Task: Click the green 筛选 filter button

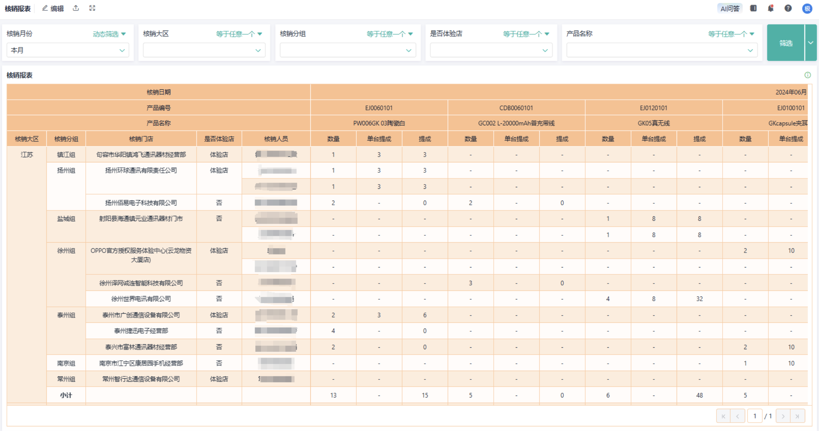Action: point(785,43)
